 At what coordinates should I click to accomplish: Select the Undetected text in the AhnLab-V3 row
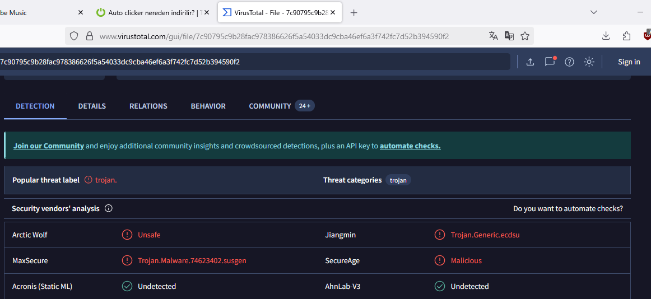470,286
